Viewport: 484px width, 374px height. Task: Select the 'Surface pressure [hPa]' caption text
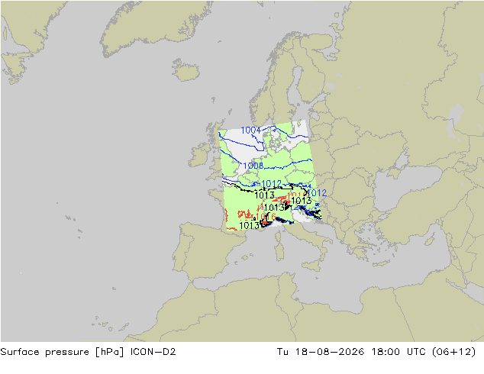point(62,352)
